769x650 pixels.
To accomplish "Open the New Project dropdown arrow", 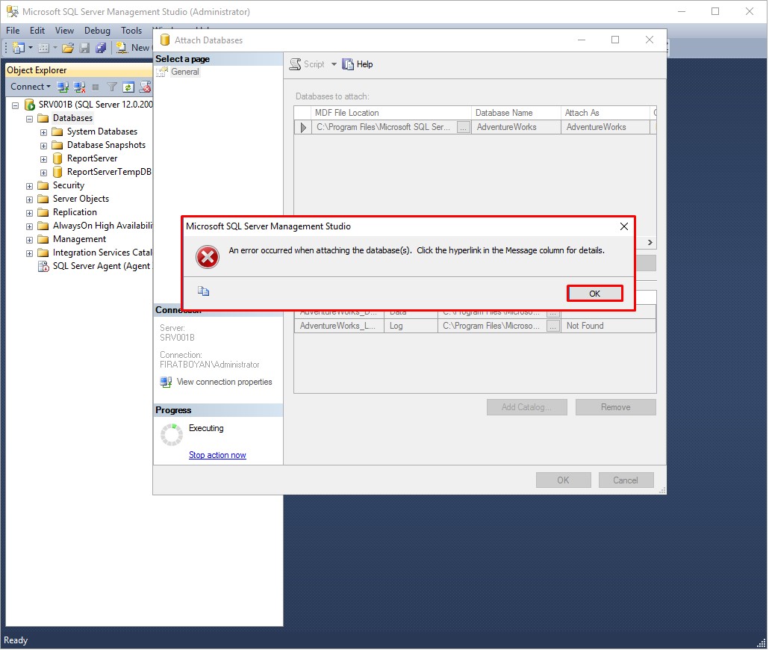I will (x=31, y=48).
